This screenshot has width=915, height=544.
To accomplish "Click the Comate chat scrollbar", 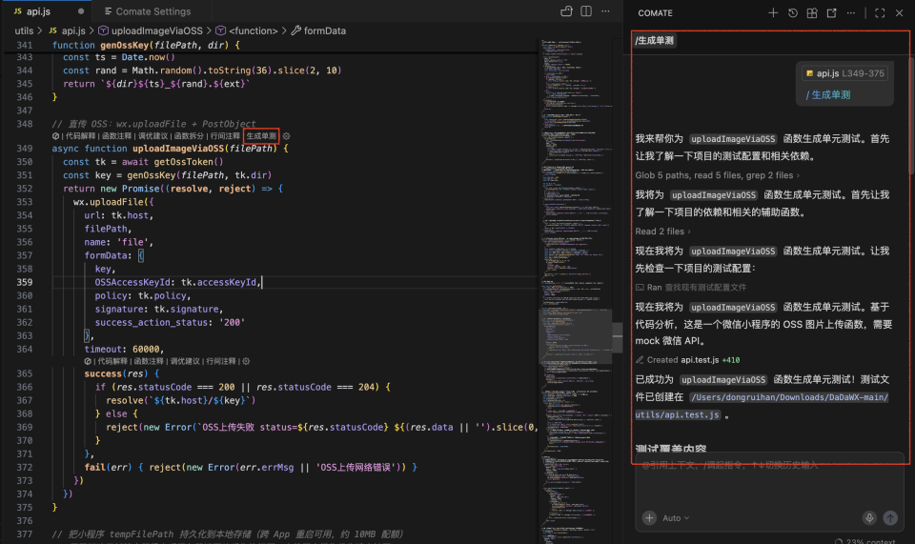I will click(x=911, y=114).
